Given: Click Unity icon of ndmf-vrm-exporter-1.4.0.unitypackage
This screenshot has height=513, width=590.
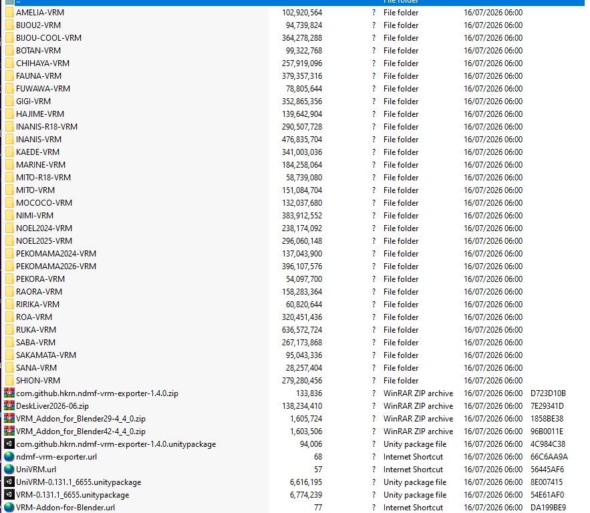Looking at the screenshot, I should pos(9,444).
